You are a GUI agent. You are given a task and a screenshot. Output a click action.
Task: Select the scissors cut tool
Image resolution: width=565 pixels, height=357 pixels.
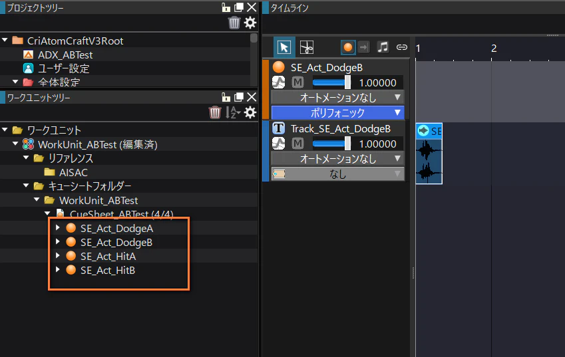307,47
